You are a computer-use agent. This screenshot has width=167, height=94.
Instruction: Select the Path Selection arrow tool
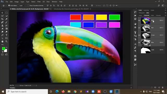pos(2,38)
